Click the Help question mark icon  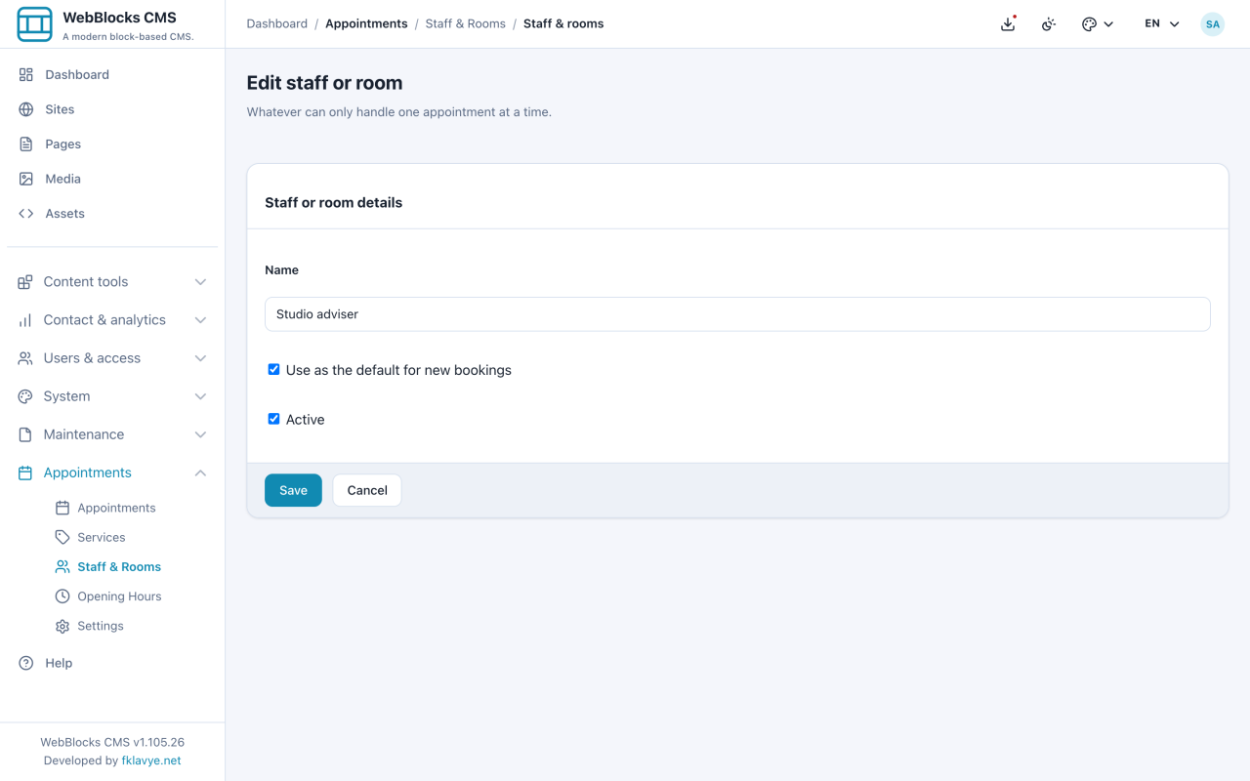click(26, 663)
